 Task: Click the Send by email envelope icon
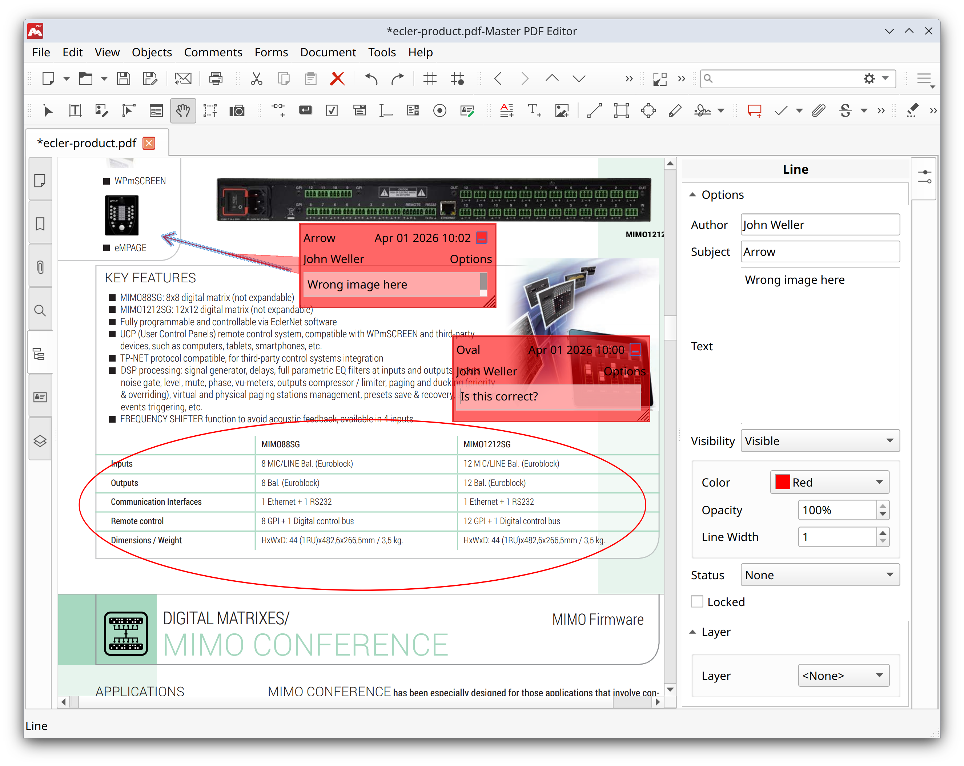pyautogui.click(x=183, y=78)
